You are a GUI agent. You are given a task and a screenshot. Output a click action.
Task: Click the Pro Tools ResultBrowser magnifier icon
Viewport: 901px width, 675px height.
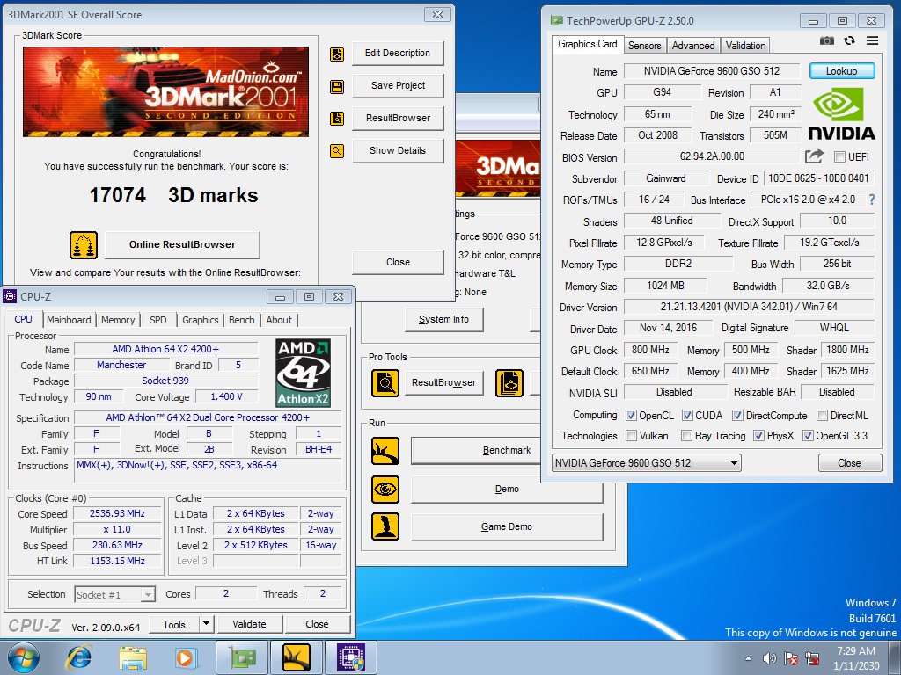[x=385, y=383]
